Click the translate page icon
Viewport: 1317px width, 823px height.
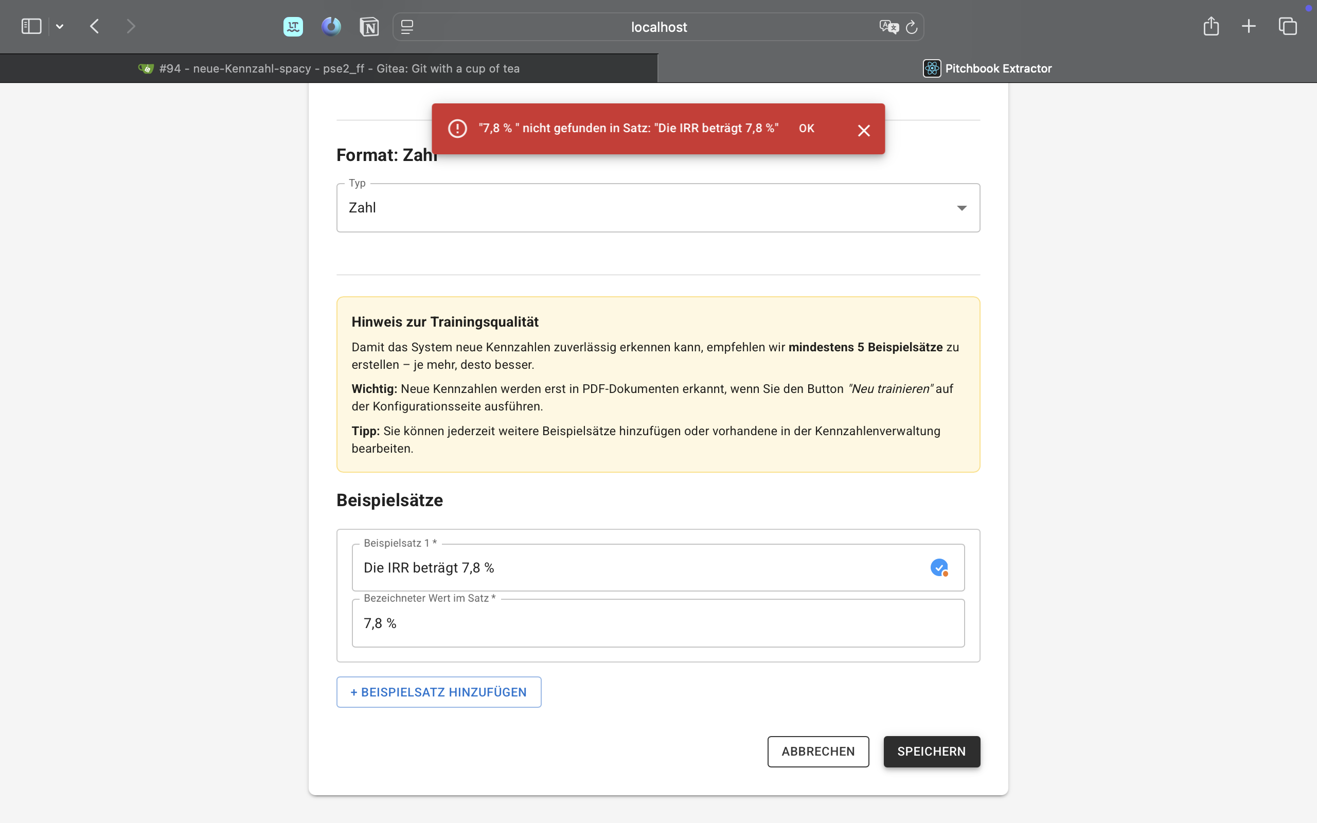click(888, 27)
